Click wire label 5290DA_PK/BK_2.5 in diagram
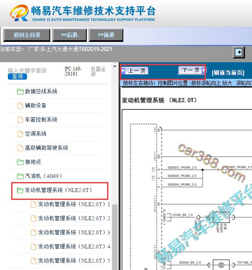The width and height of the screenshot is (252, 270). (182, 185)
